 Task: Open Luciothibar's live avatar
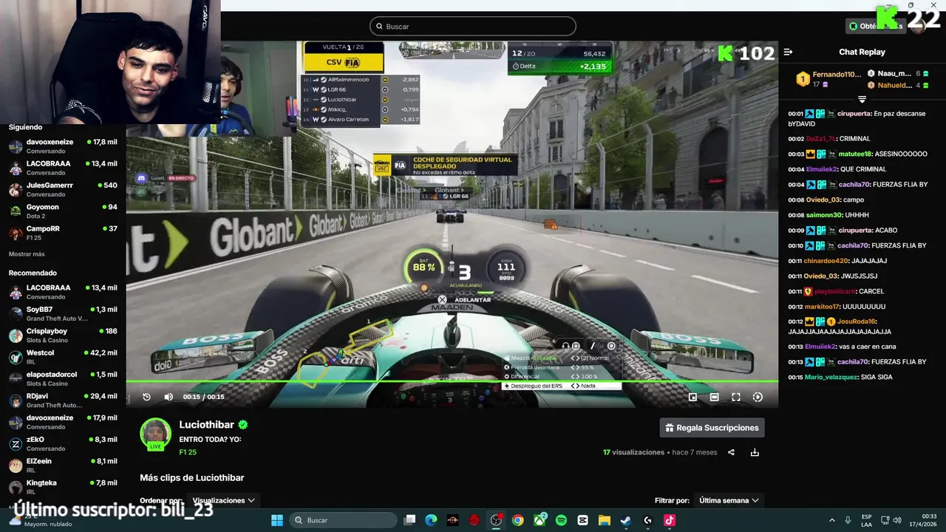coord(155,434)
